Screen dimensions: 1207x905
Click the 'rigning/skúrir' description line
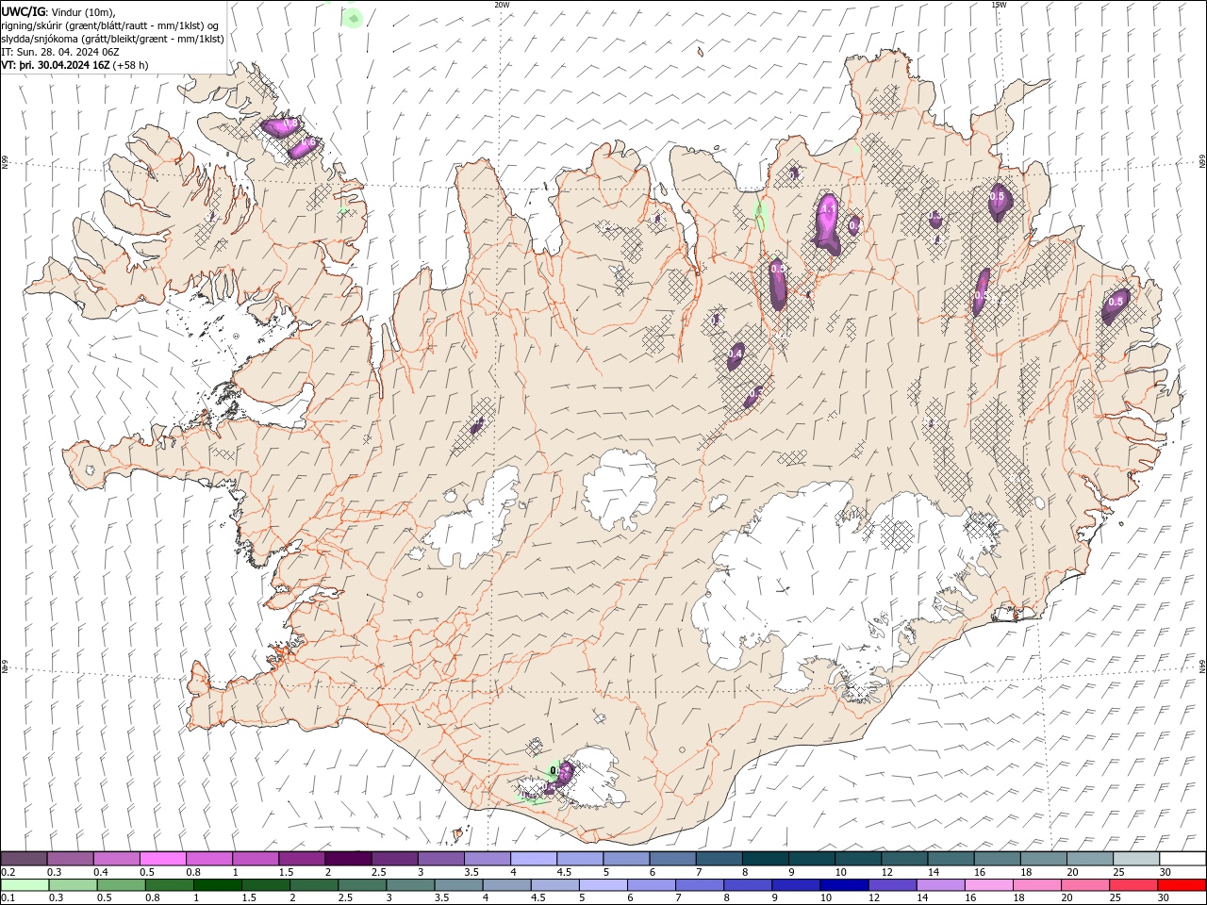pos(110,25)
